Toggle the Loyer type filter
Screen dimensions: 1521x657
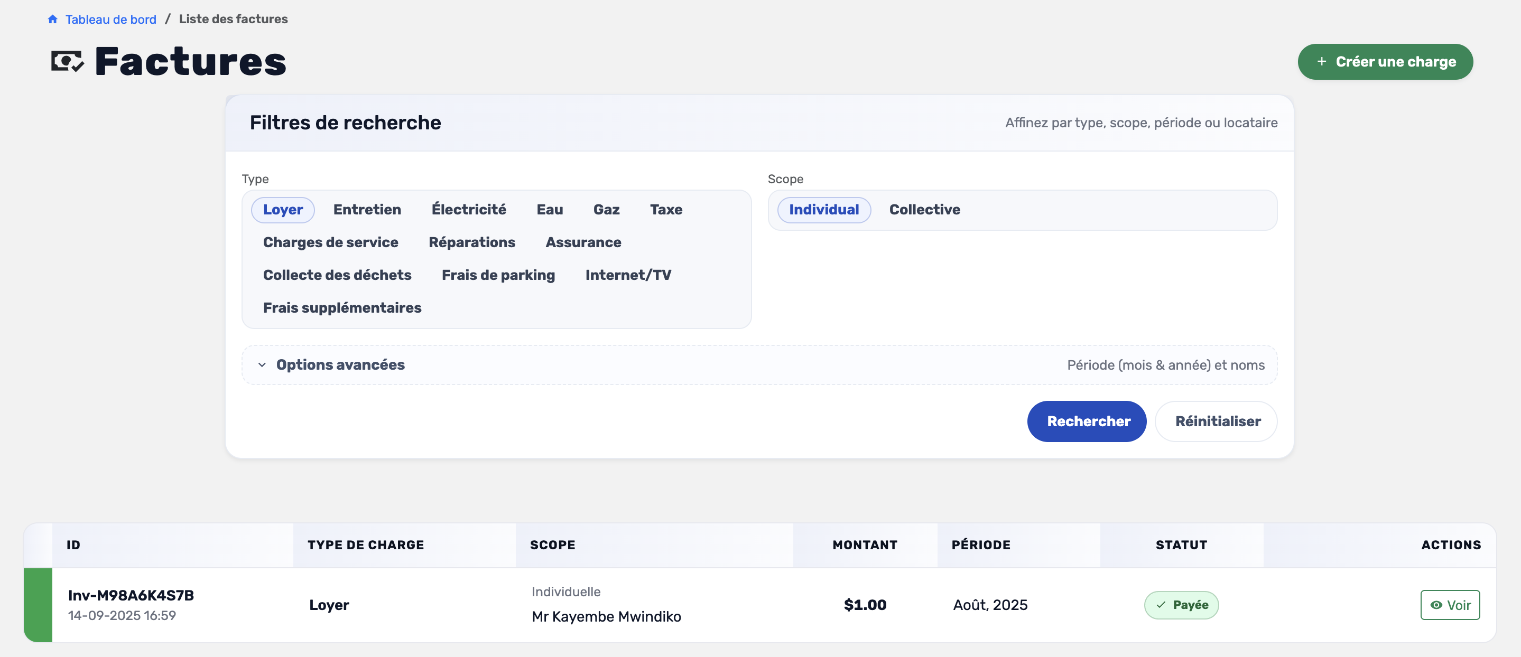point(282,210)
